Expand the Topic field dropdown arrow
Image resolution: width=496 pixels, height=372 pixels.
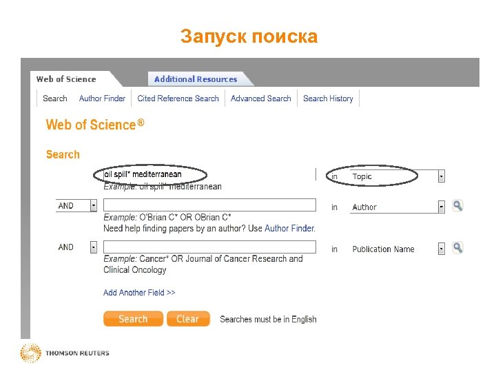[x=442, y=176]
